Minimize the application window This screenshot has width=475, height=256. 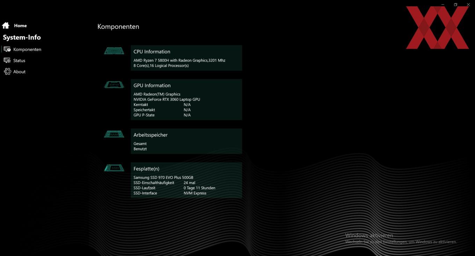pos(443,5)
